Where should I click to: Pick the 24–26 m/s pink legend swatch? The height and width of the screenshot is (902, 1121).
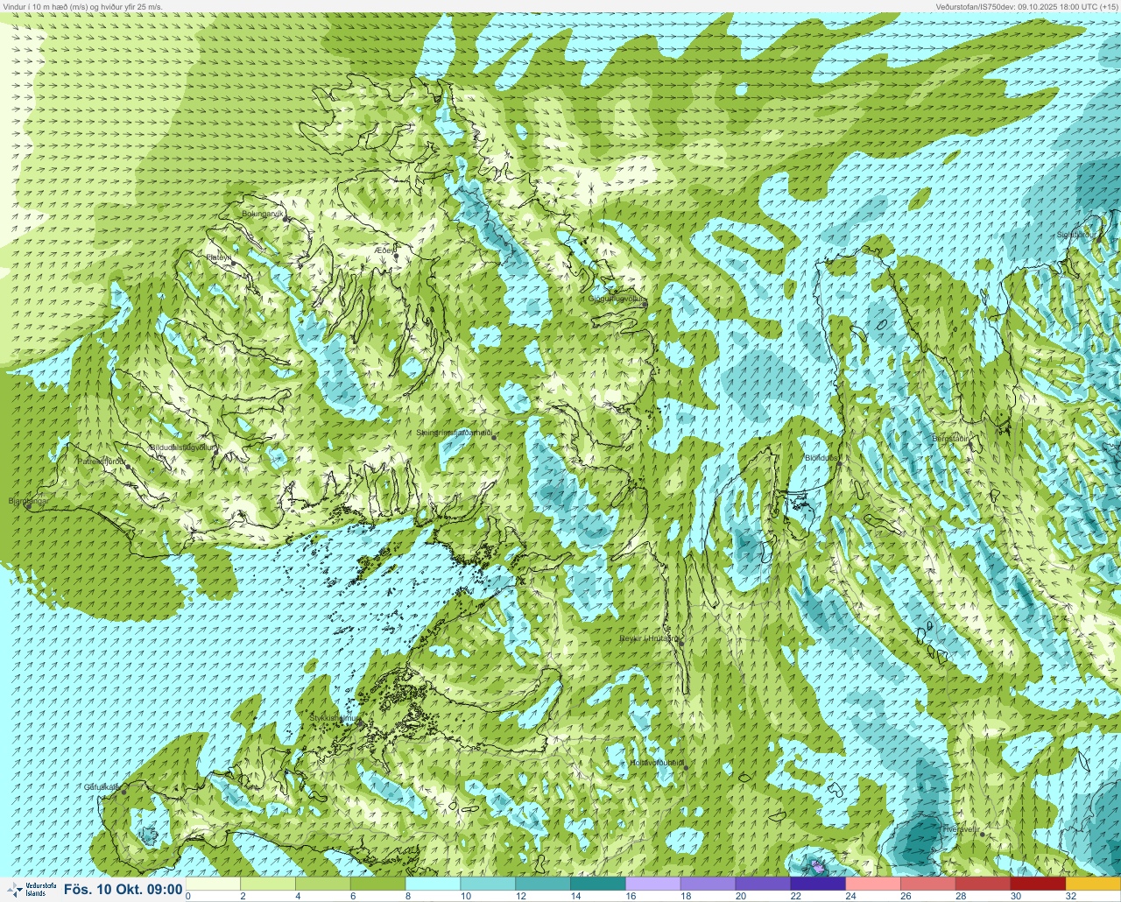point(875,884)
